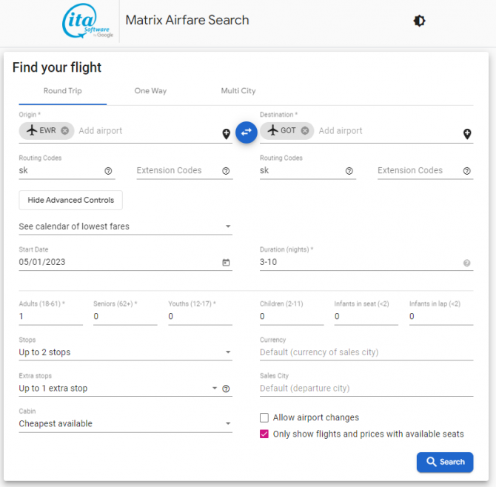Toggle the dark mode theme icon
496x487 pixels.
point(419,21)
